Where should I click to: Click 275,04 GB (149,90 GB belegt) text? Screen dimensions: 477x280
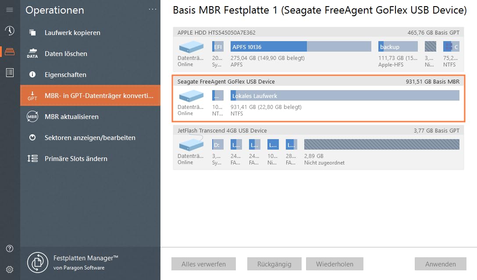(x=267, y=58)
